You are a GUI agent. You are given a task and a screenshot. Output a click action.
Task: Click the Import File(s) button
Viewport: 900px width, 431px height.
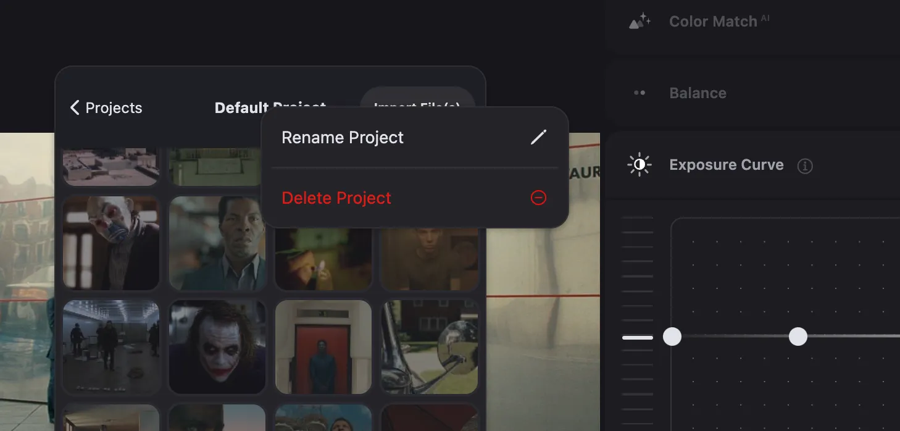[x=417, y=99]
